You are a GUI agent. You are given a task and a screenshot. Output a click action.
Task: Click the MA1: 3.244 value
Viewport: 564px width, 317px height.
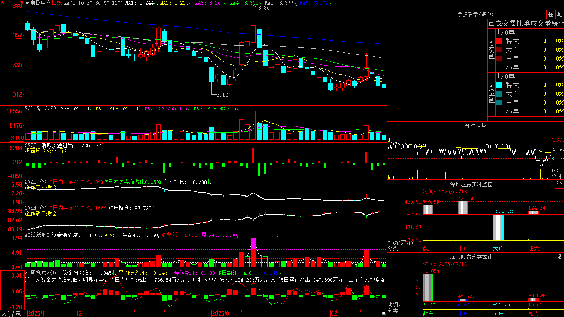coord(140,3)
